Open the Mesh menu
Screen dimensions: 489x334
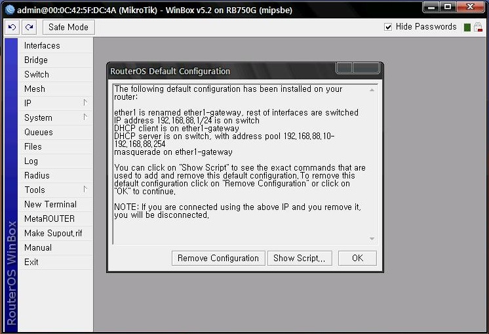tap(56, 89)
